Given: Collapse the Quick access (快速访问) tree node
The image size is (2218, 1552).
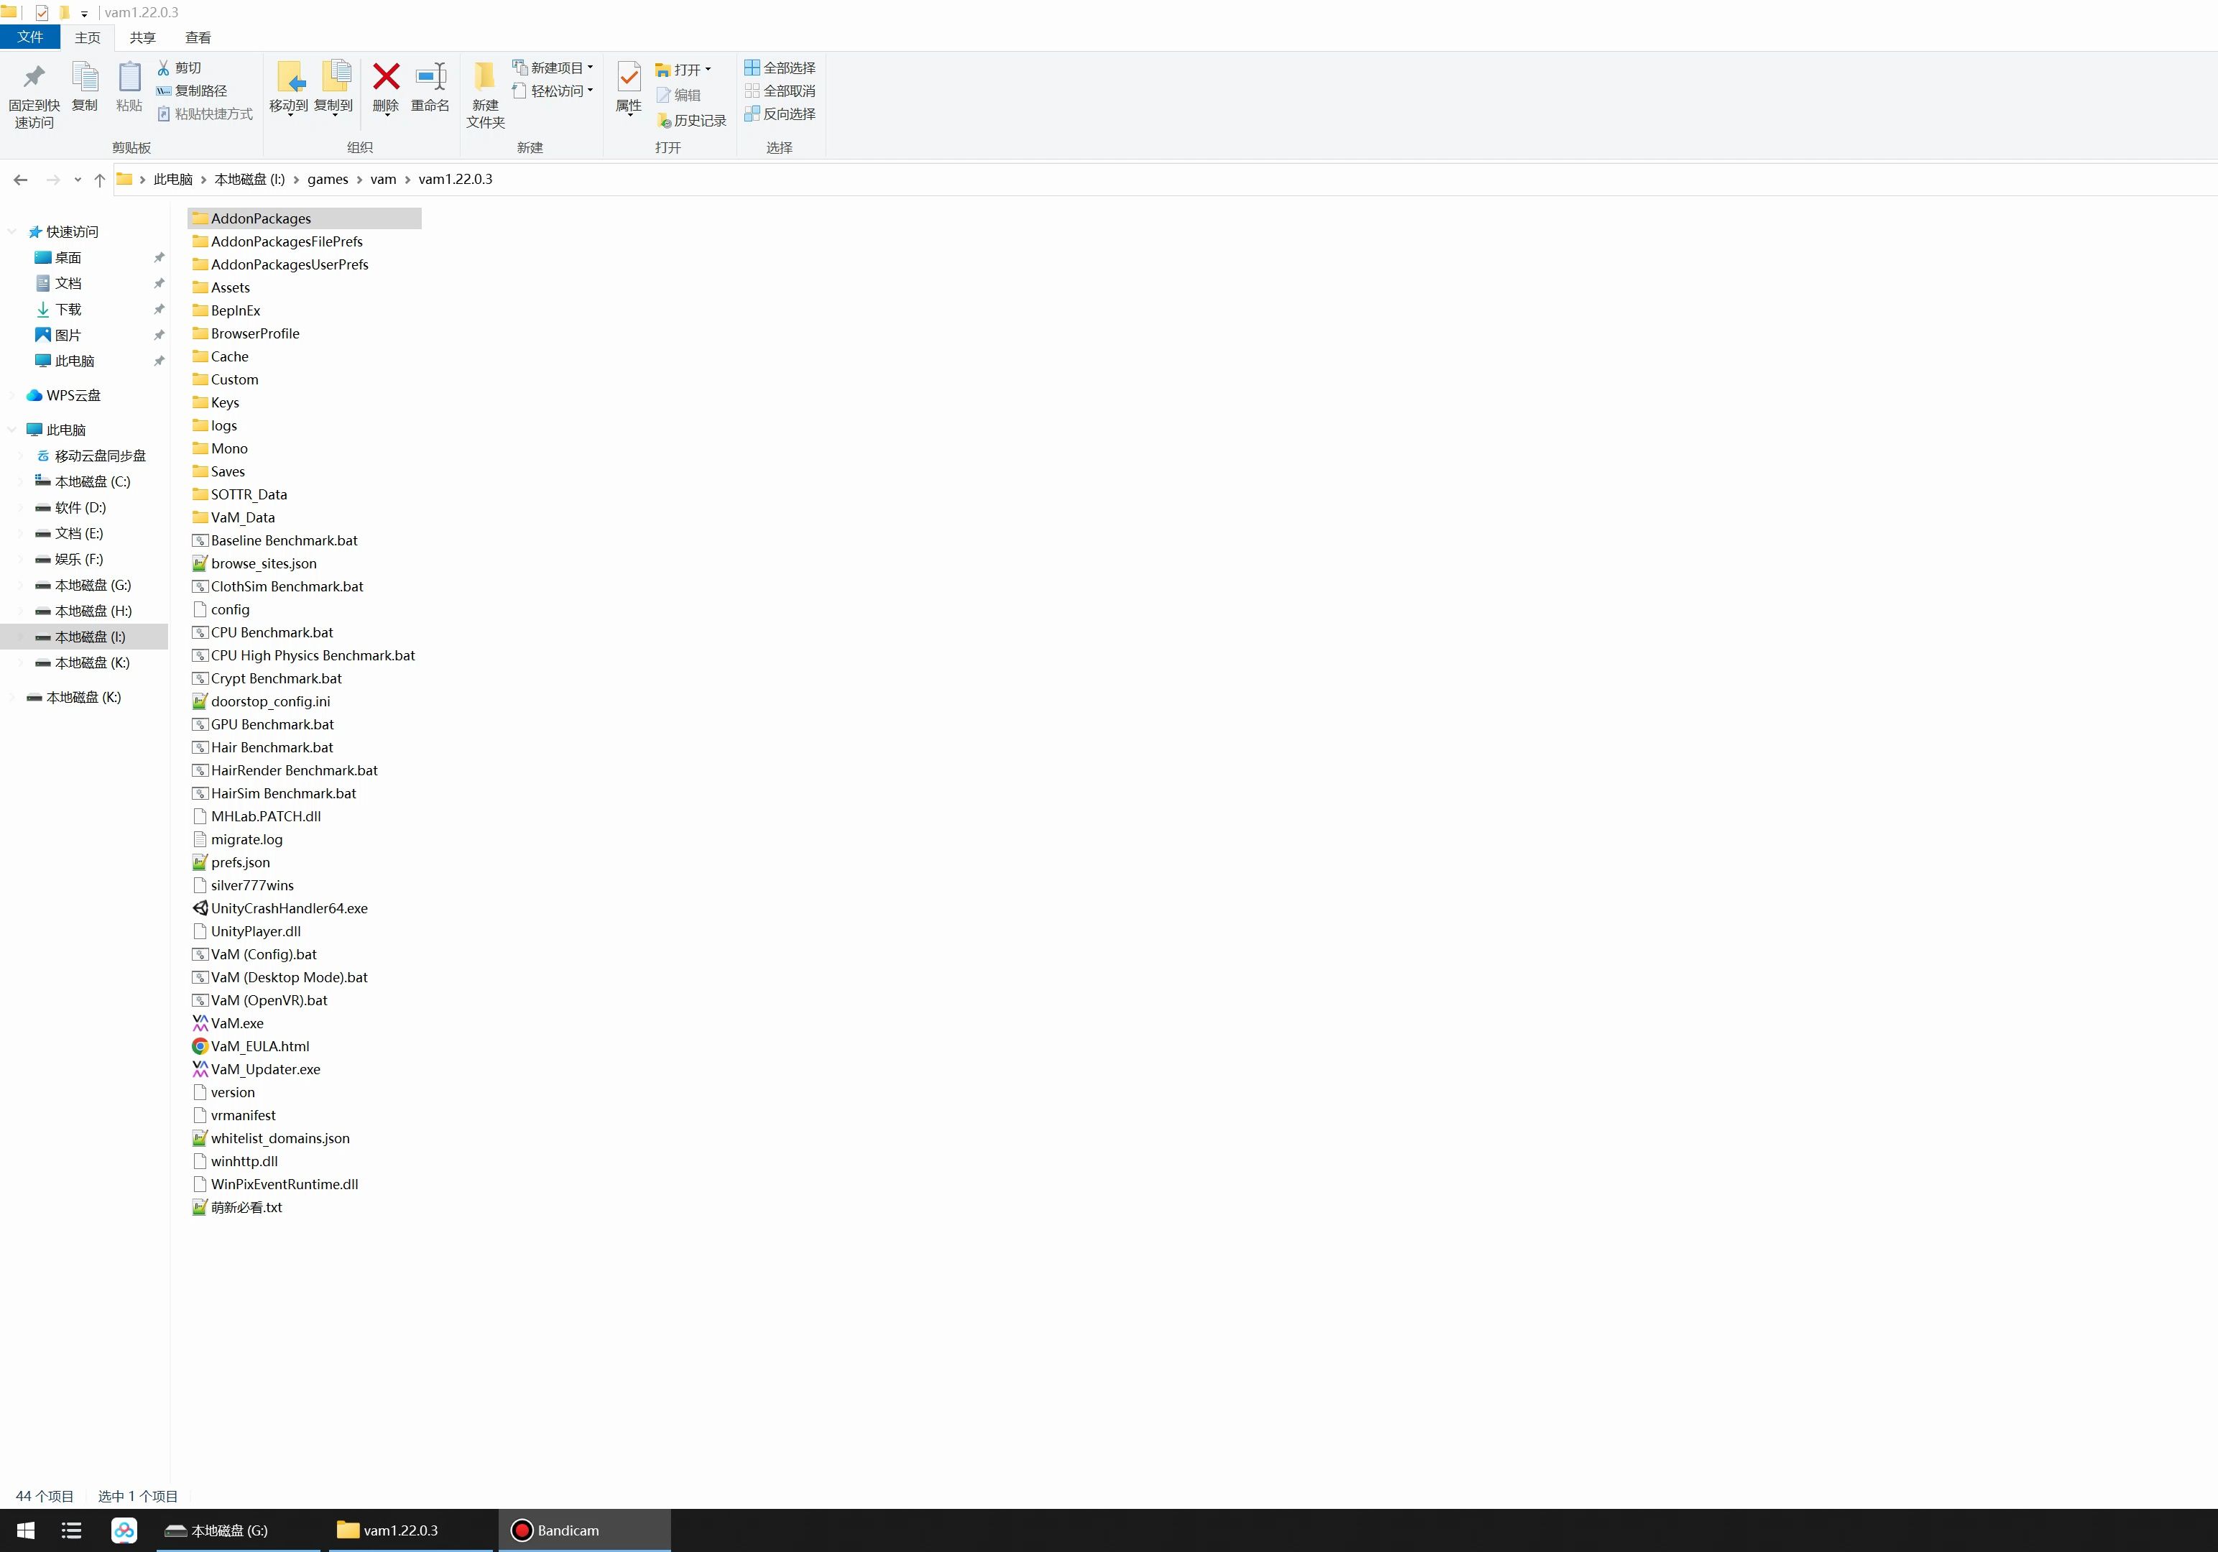Looking at the screenshot, I should tap(12, 232).
